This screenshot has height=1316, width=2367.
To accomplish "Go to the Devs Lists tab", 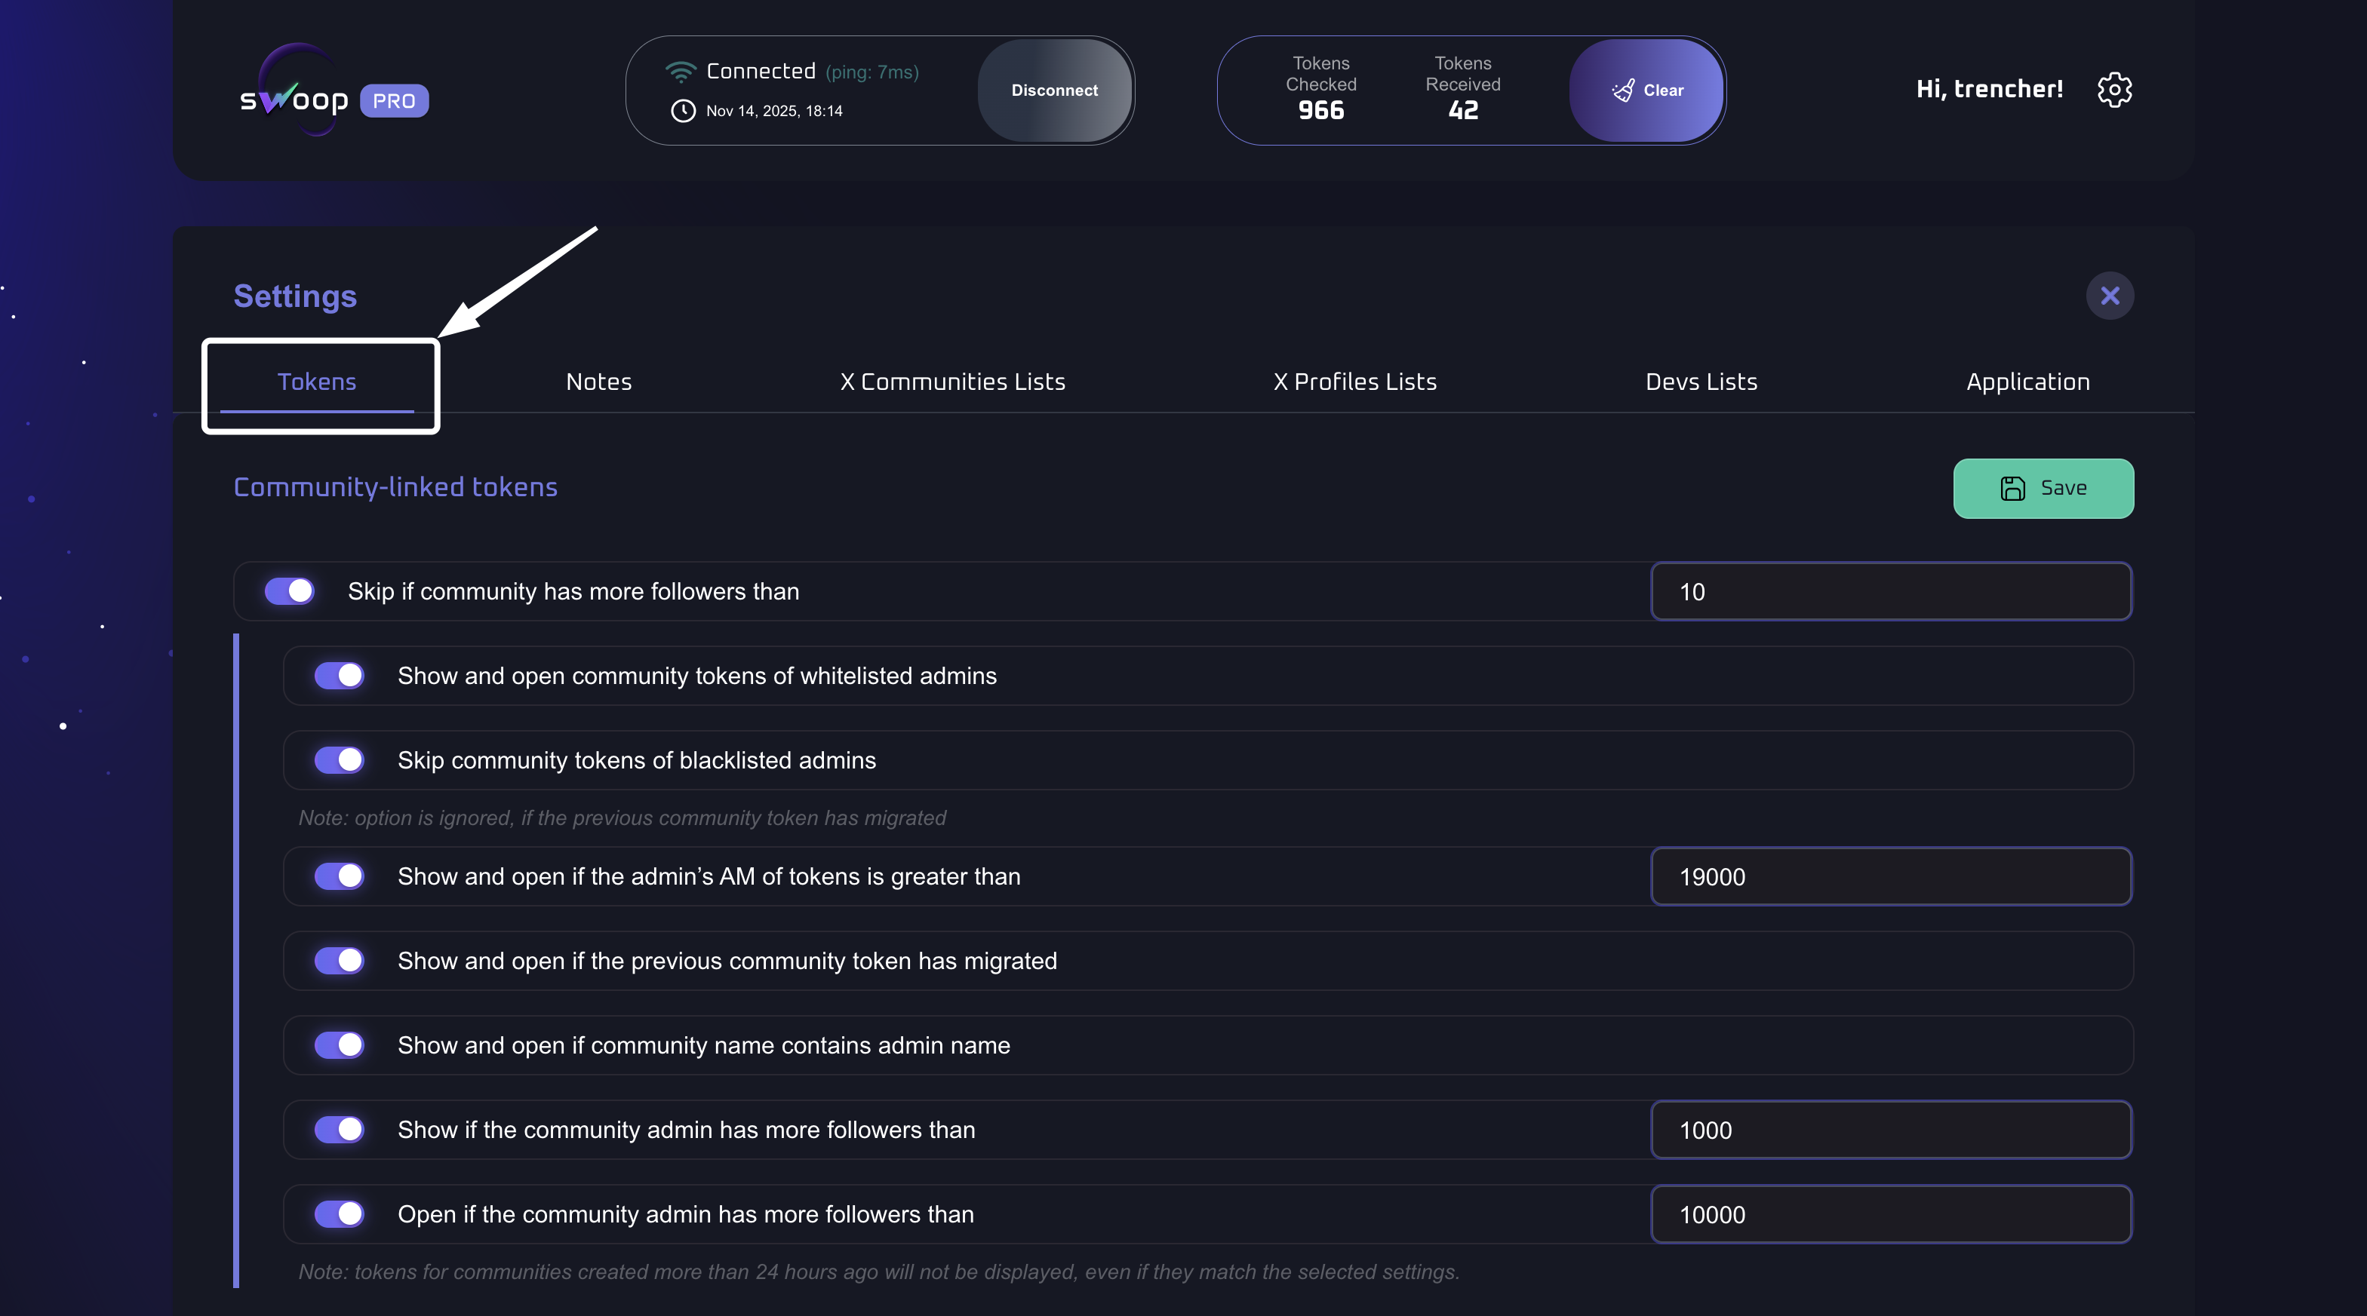I will [1701, 382].
